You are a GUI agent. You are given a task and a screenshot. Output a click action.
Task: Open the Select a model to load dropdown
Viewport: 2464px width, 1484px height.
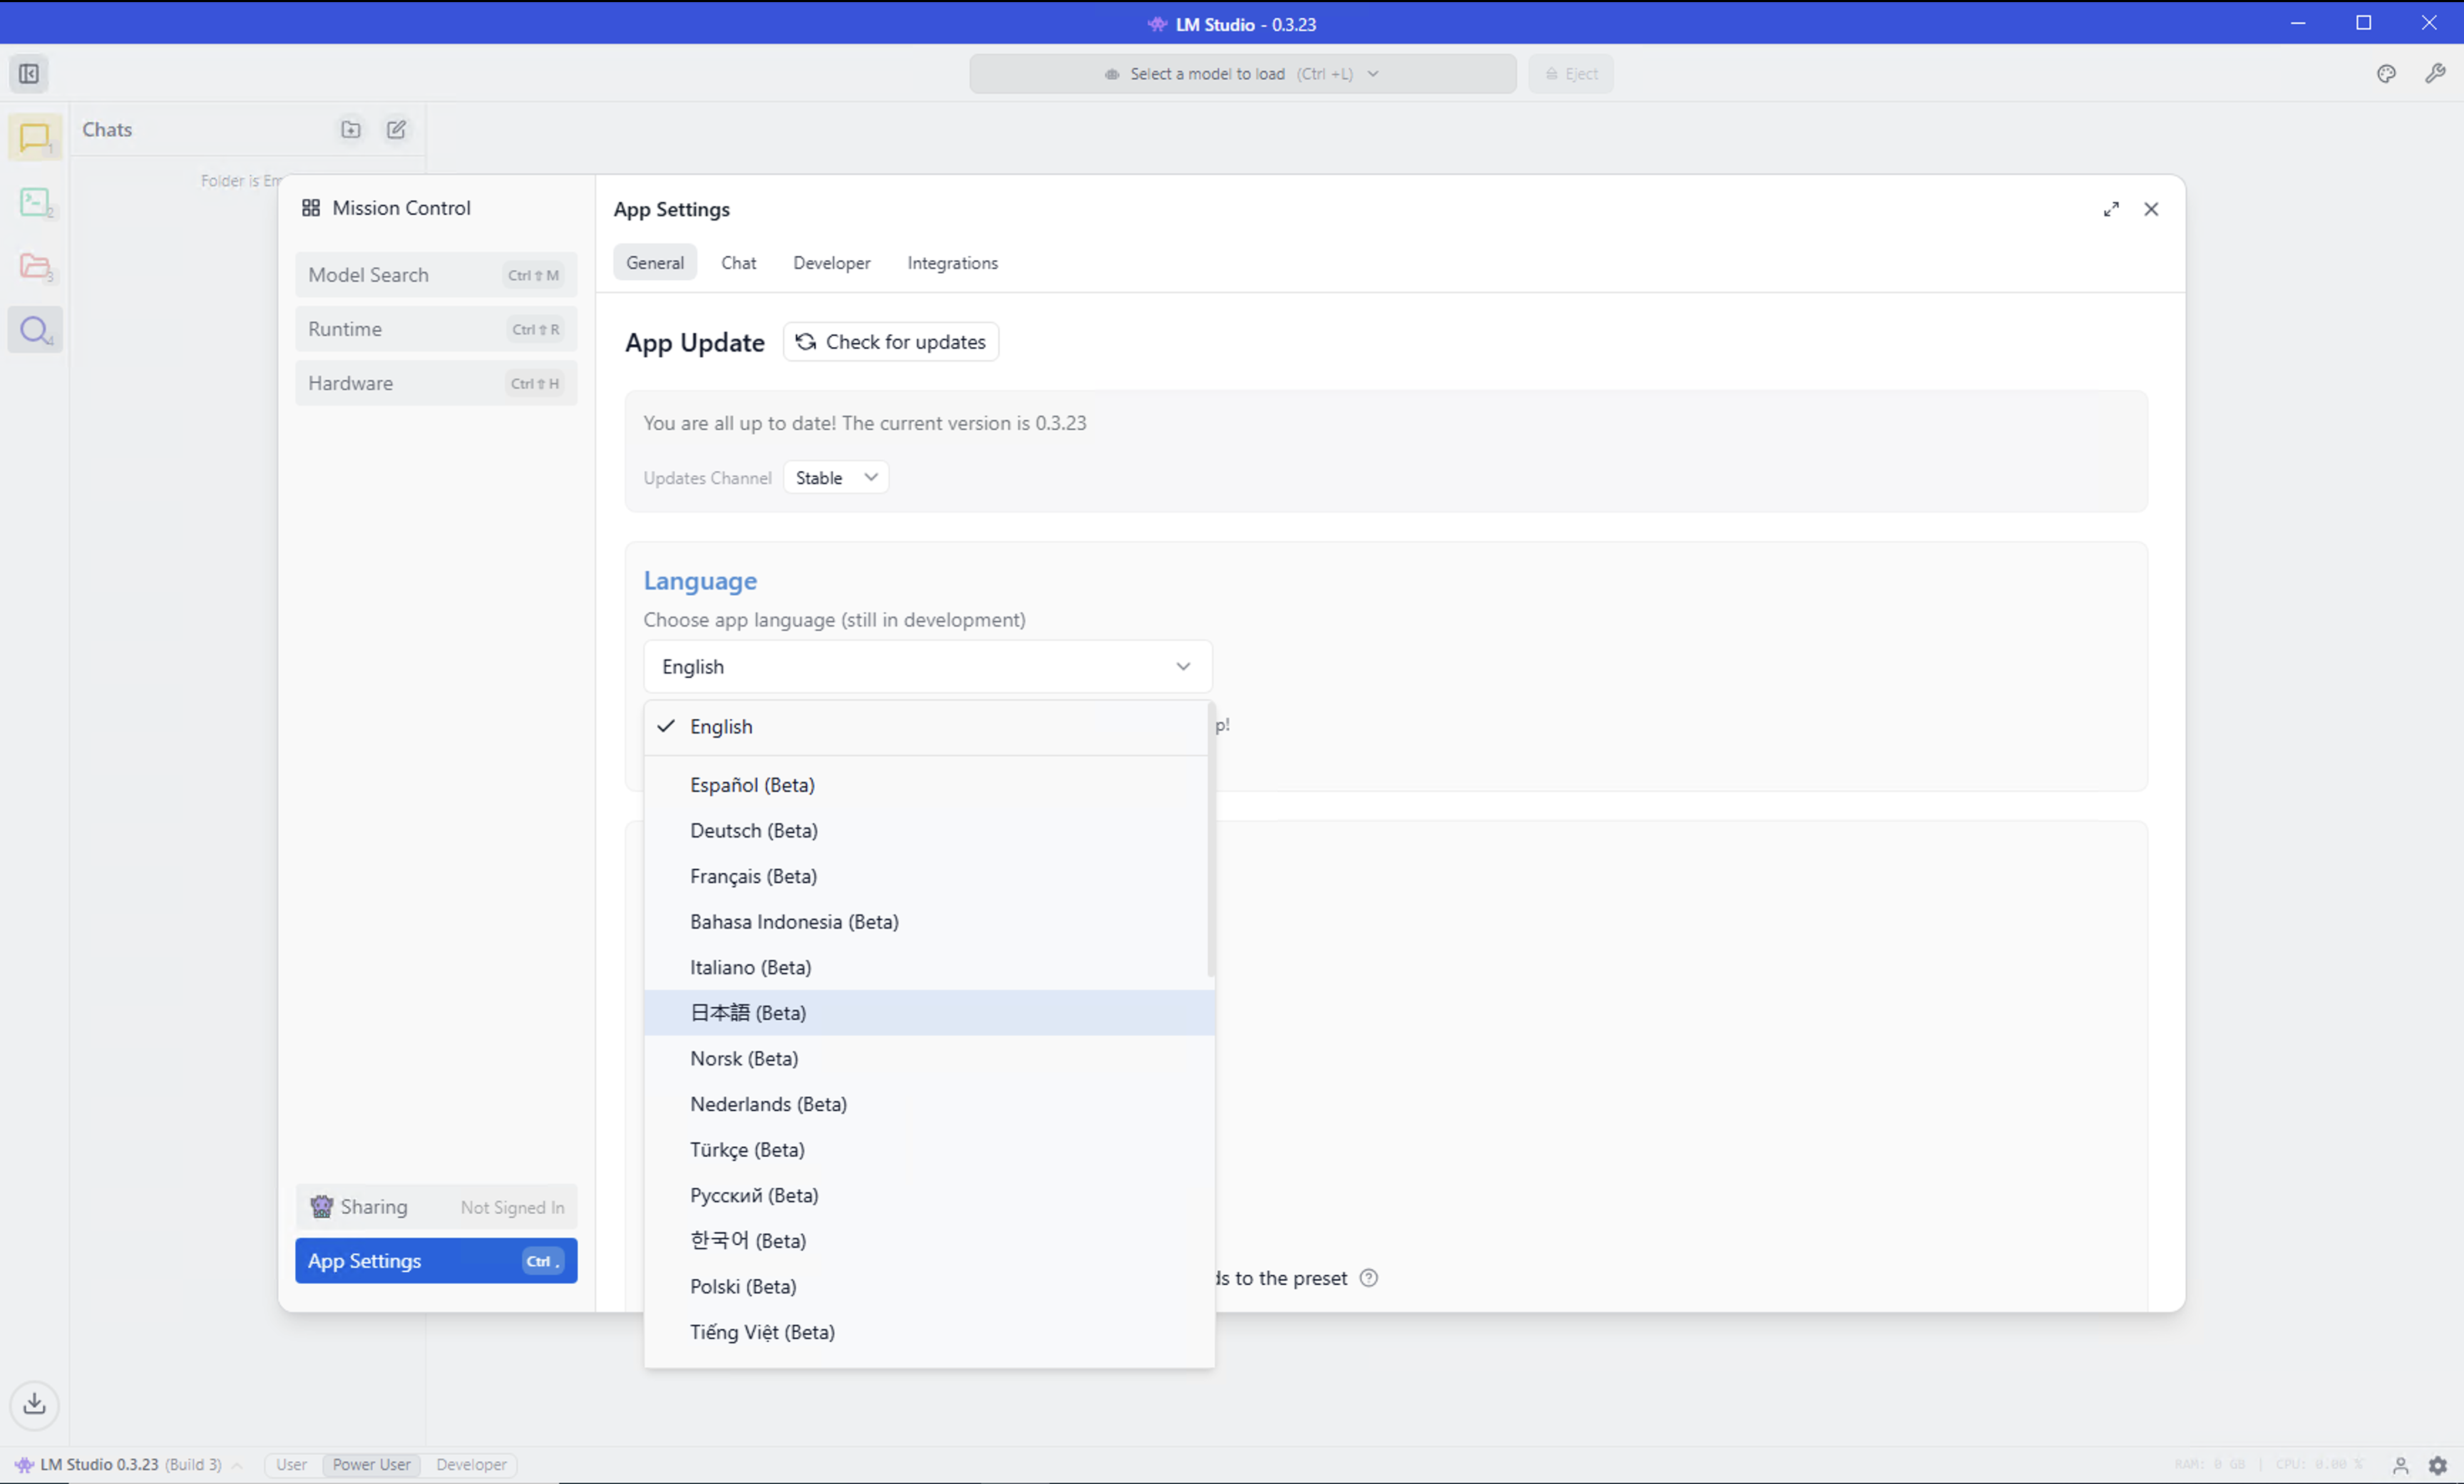tap(1241, 74)
